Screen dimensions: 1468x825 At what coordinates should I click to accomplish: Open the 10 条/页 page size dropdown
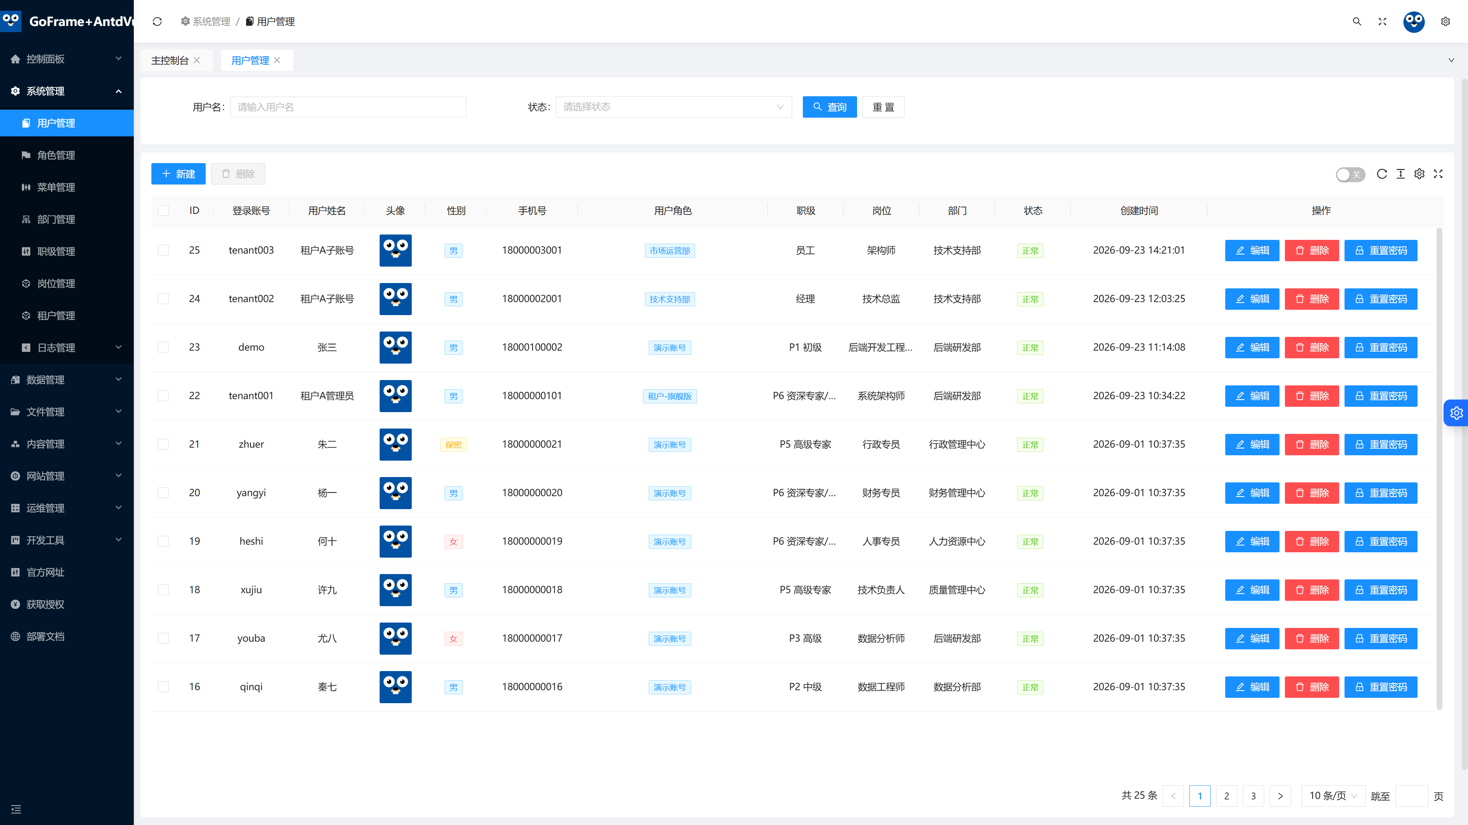[x=1333, y=796]
